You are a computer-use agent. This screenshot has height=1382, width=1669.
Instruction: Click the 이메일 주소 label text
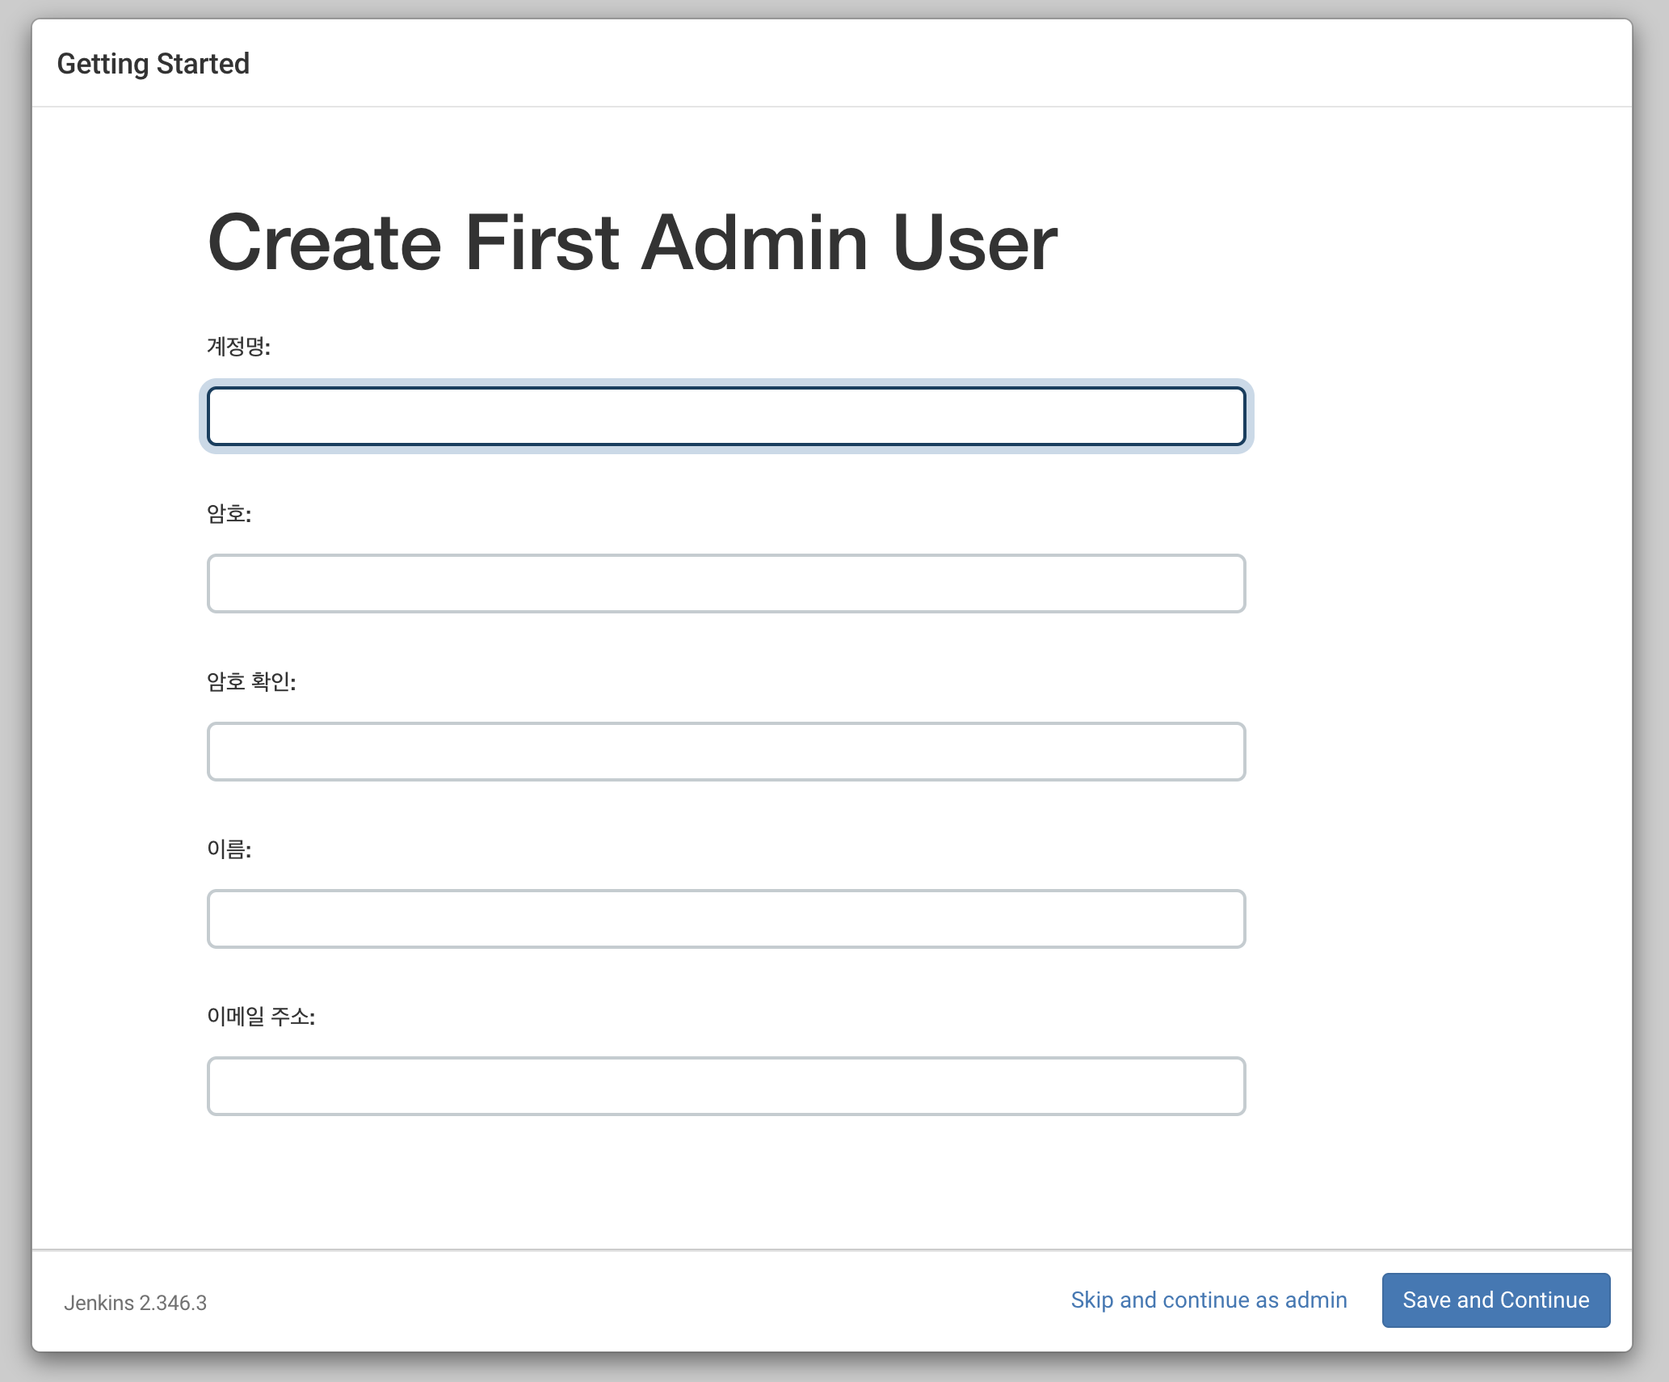tap(261, 1017)
